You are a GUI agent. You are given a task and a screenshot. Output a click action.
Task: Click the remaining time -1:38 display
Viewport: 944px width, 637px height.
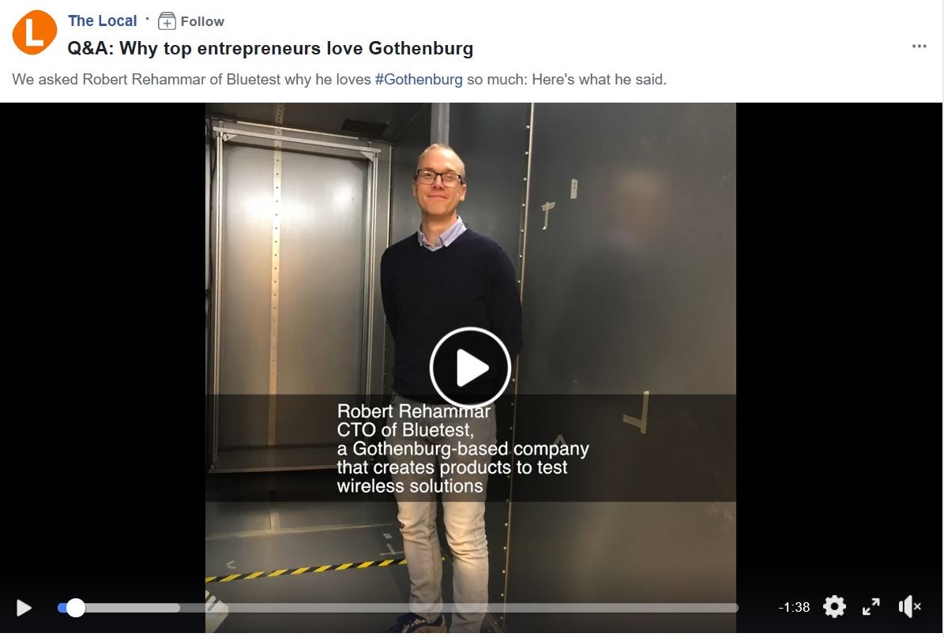click(x=793, y=607)
